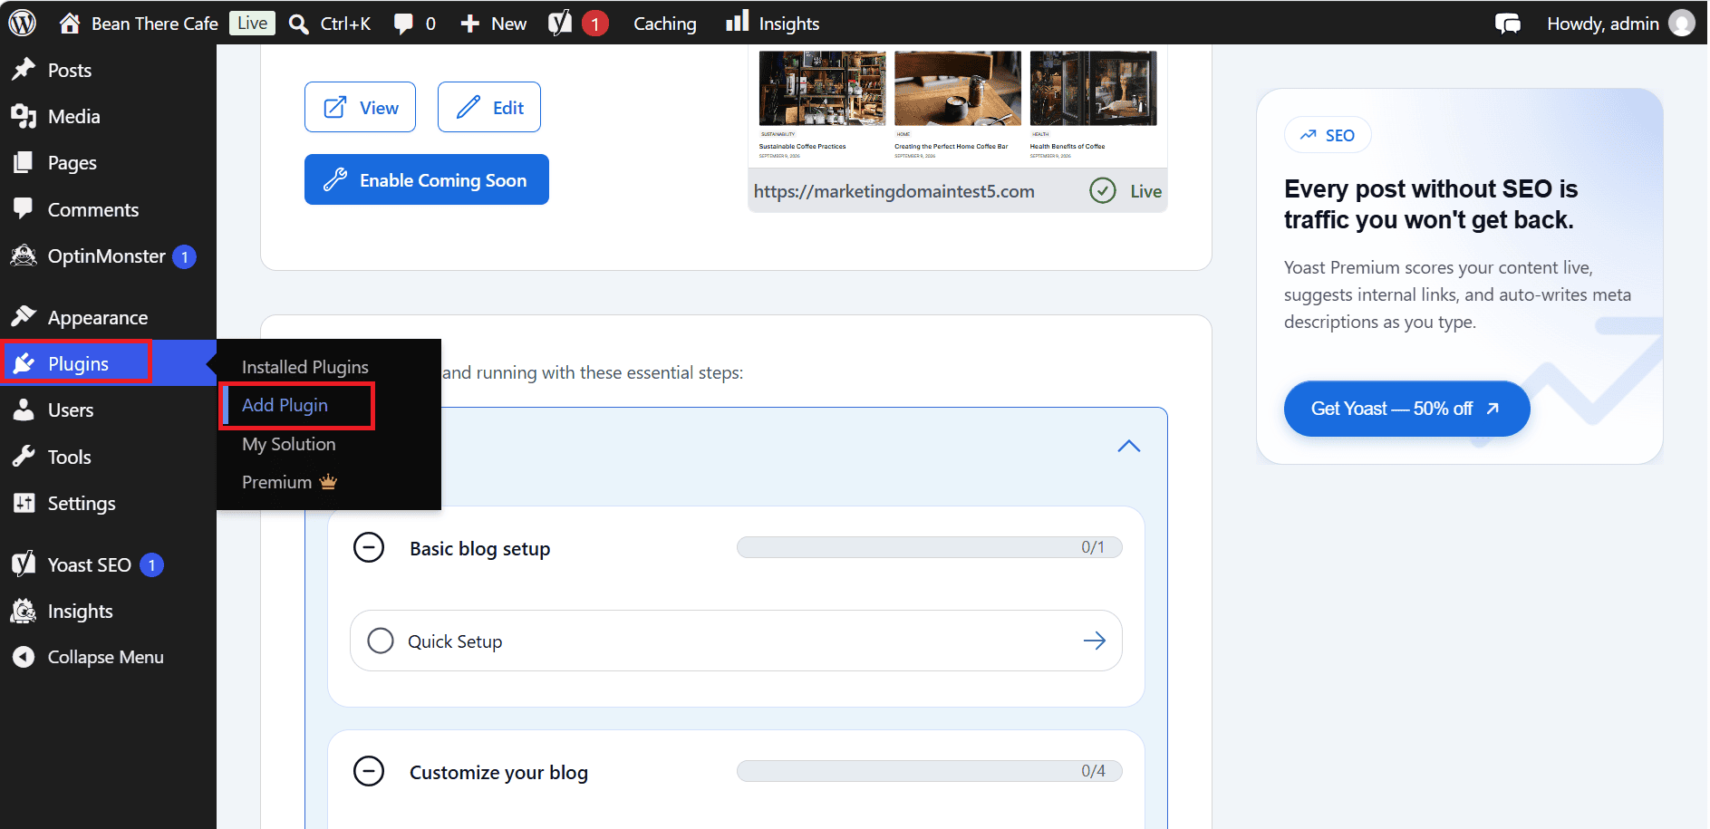
Task: Click the chat bubbles icon near Howdy admin
Action: (x=1508, y=24)
